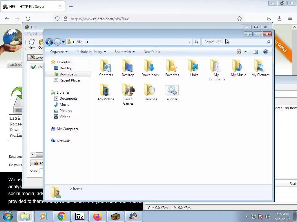Open a new Firefox tab
The width and height of the screenshot is (297, 222).
click(71, 7)
